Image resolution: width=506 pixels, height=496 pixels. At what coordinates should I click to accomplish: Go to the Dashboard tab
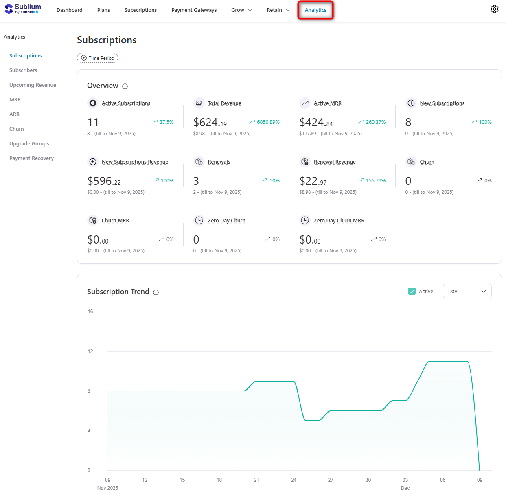(69, 10)
